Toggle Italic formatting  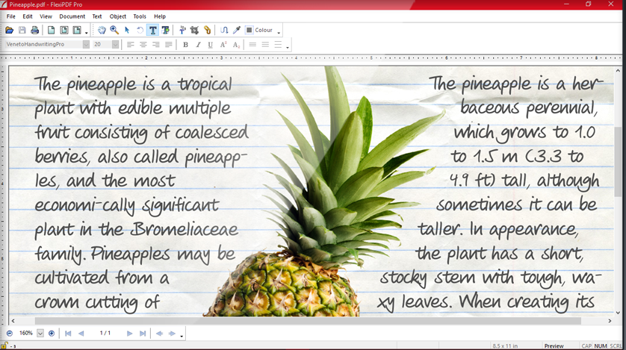tap(198, 45)
